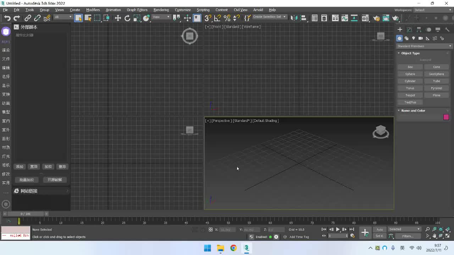
Task: Activate the Select and Rotate tool
Action: (127, 18)
